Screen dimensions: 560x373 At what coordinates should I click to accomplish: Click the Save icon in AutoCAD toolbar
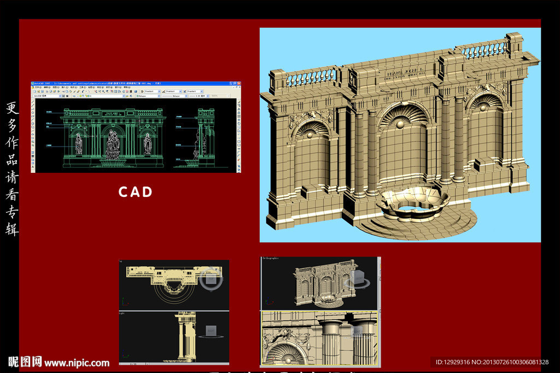pyautogui.click(x=42, y=91)
